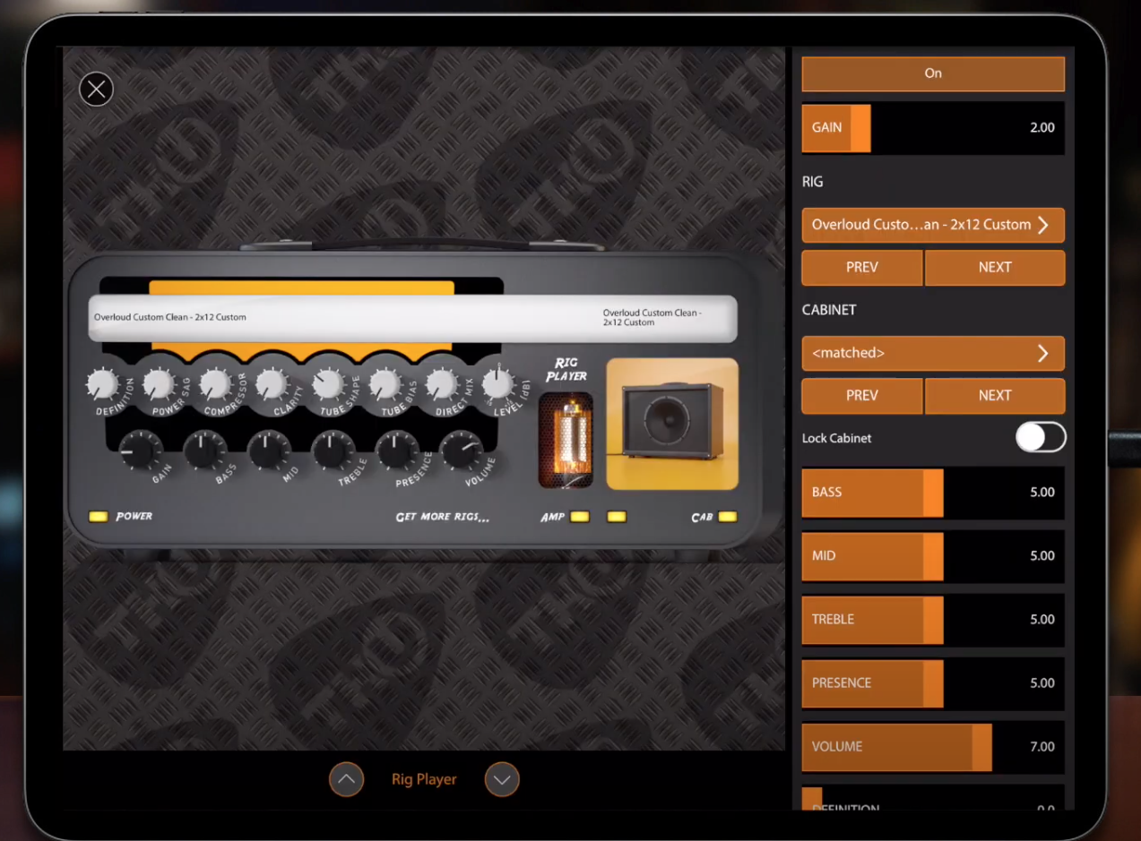Click the TUBE BIAS knob
Image resolution: width=1141 pixels, height=841 pixels.
click(384, 384)
